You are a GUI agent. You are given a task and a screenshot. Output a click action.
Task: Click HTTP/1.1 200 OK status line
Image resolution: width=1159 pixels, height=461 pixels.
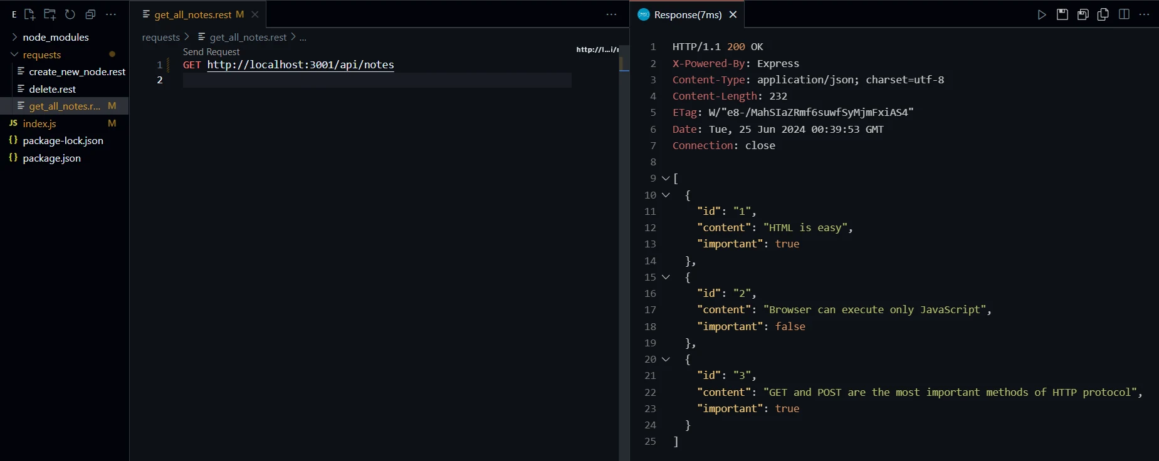click(x=718, y=47)
